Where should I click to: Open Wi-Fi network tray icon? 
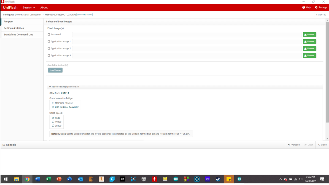(x=296, y=179)
